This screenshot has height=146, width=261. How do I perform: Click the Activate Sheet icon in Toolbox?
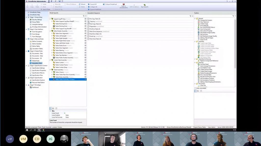click(199, 64)
